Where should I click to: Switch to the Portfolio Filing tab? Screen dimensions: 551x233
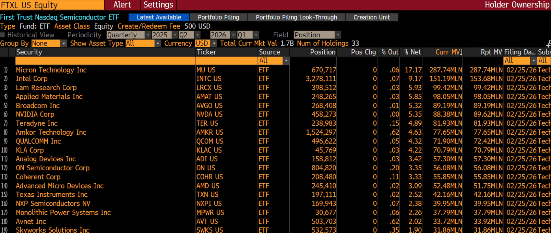click(x=218, y=17)
